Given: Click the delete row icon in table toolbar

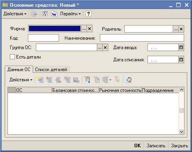Looking at the screenshot, I should click(67, 80).
